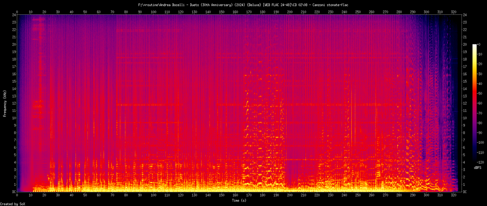Click "170" on the bottom time axis
Screen dimensions: 487x206
pyautogui.click(x=249, y=195)
